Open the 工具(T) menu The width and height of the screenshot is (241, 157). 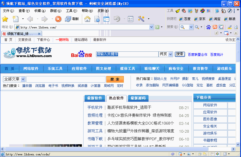point(71,11)
